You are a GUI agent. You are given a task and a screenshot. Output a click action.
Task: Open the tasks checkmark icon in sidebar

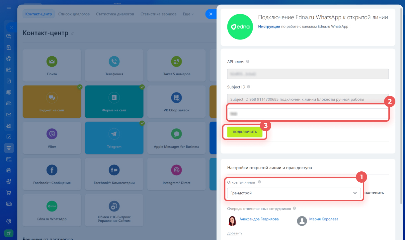[x=9, y=137]
